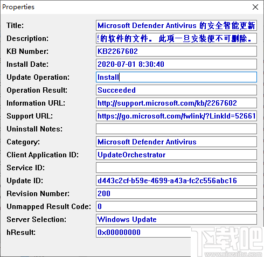Image resolution: width=264 pixels, height=257 pixels.
Task: Click the 'Category:' label
Action: [23, 142]
